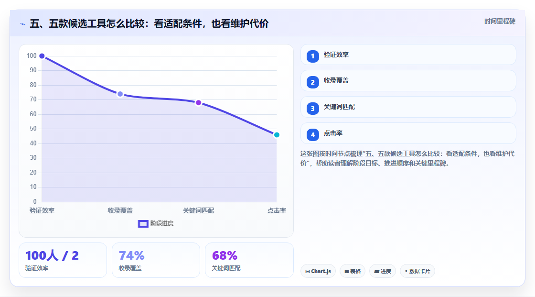This screenshot has height=297, width=535.
Task: Open the 关键词匹配 milestone row
Action: 408,107
